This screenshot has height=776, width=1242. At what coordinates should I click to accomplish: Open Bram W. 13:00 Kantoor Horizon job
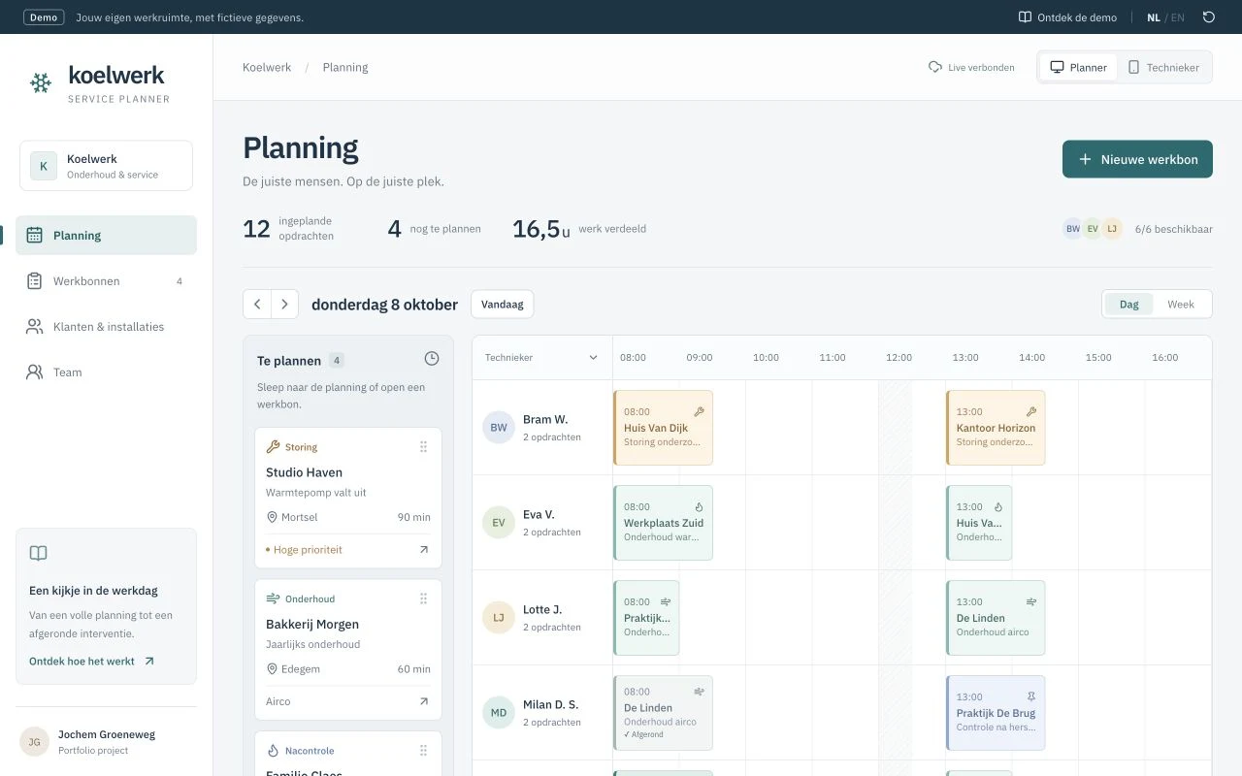996,428
